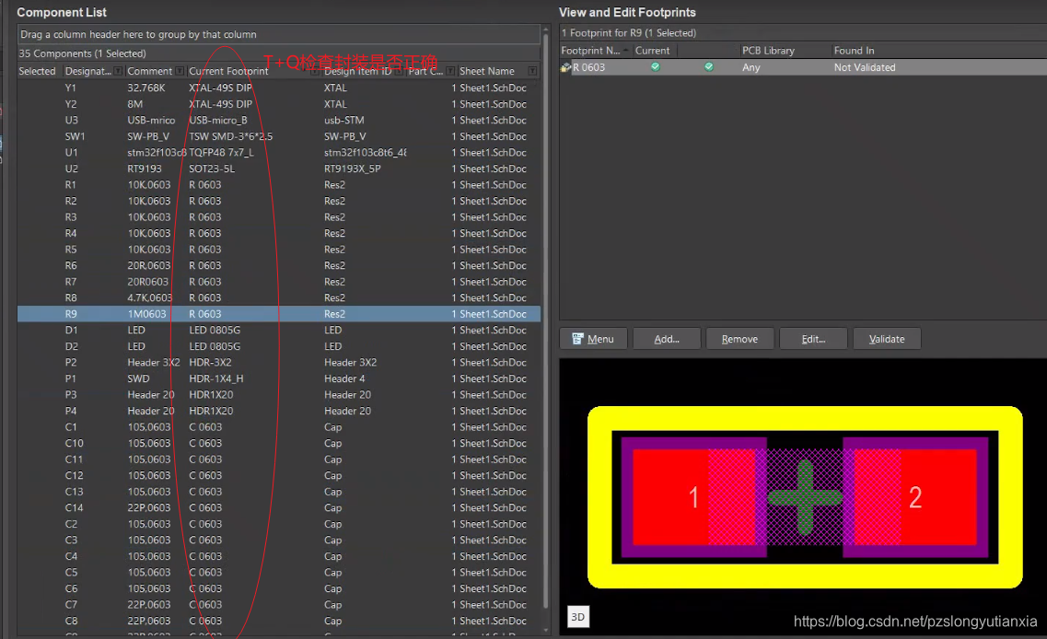Image resolution: width=1047 pixels, height=639 pixels.
Task: Open the Comment column filter dropdown
Action: click(x=180, y=71)
